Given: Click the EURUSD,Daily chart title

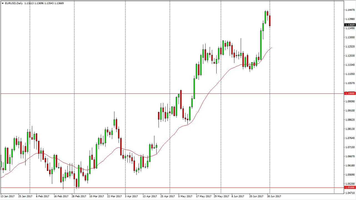Looking at the screenshot, I should pos(14,3).
